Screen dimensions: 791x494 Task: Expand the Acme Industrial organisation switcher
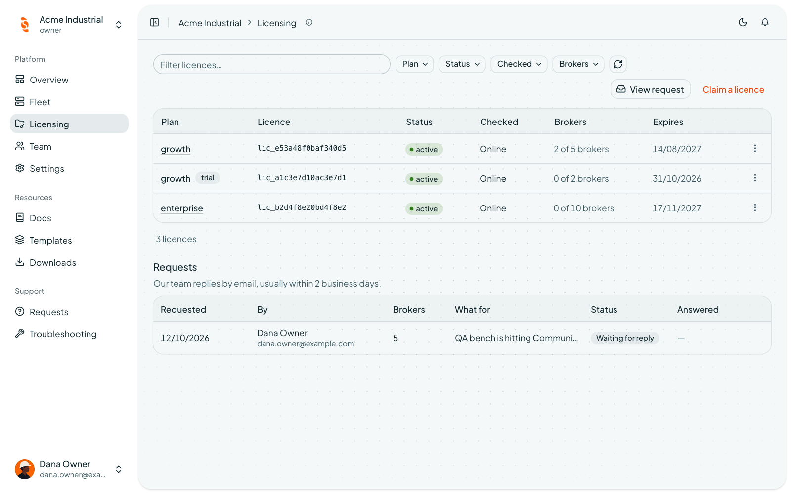click(119, 25)
